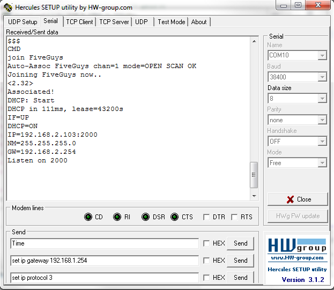Click the Time send input field
This screenshot has width=334, height=290.
click(x=105, y=243)
